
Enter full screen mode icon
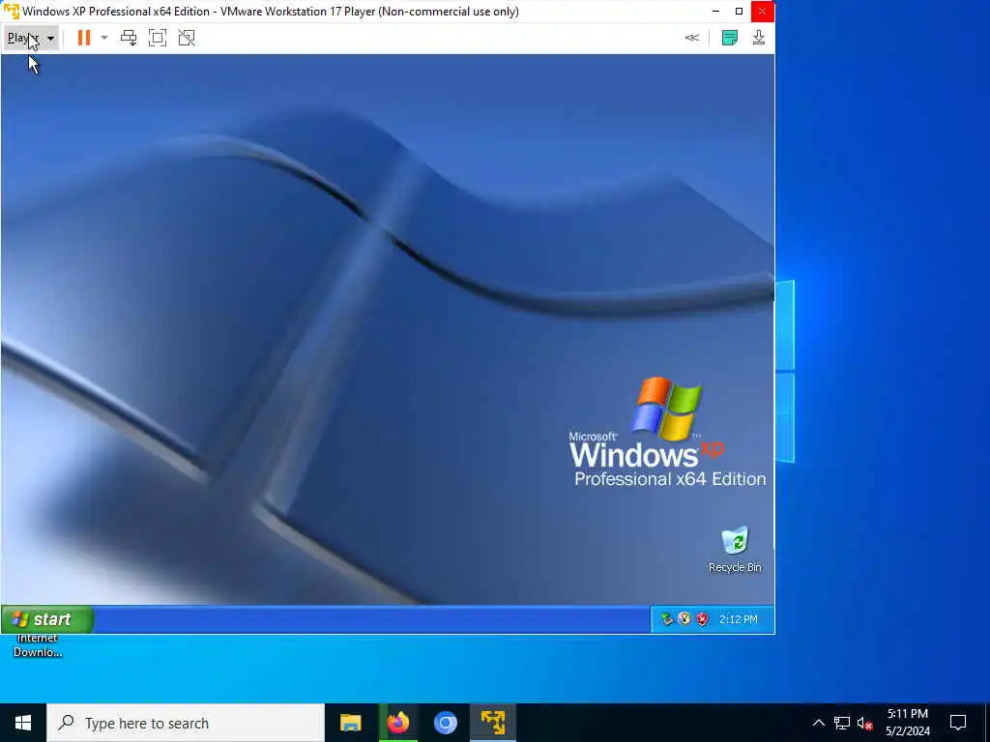tap(158, 38)
